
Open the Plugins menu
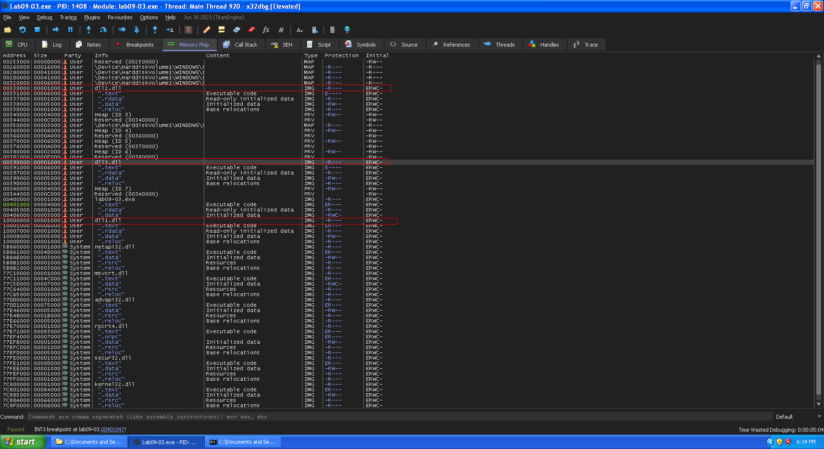pos(92,17)
